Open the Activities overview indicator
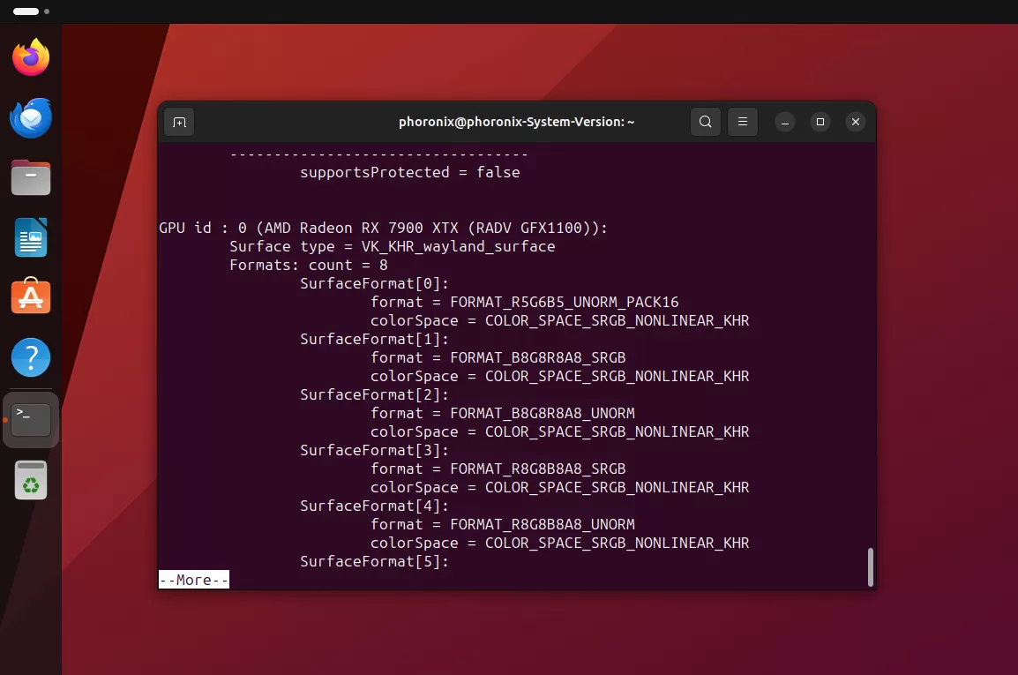The image size is (1018, 675). (x=25, y=11)
